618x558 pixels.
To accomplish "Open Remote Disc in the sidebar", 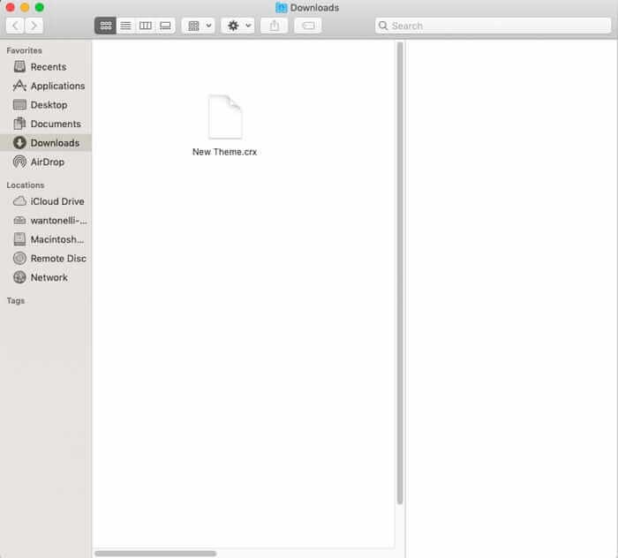I will [46, 259].
